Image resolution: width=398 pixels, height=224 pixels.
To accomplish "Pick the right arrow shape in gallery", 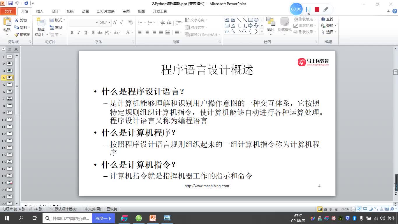I will point(250,26).
